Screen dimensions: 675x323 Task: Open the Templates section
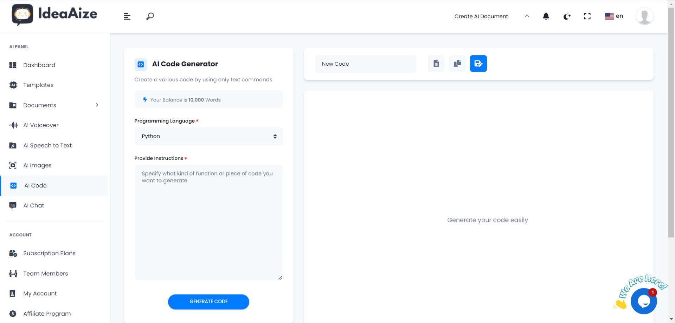coord(38,85)
